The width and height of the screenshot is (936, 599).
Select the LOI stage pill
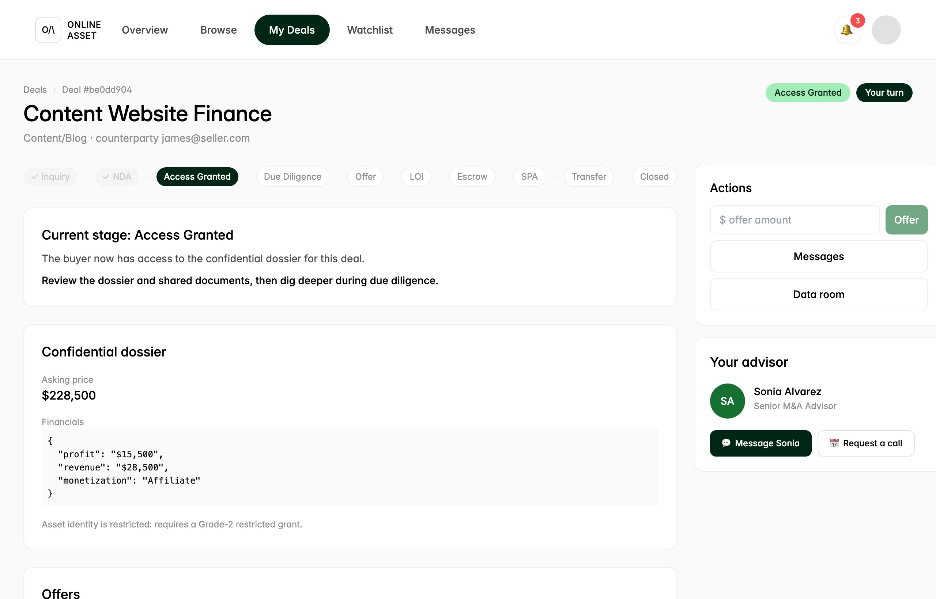coord(416,176)
